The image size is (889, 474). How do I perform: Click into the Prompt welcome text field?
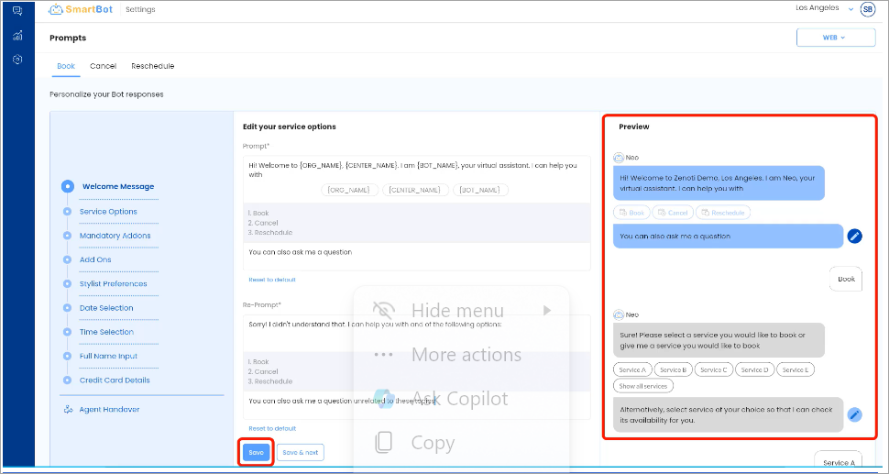[417, 171]
